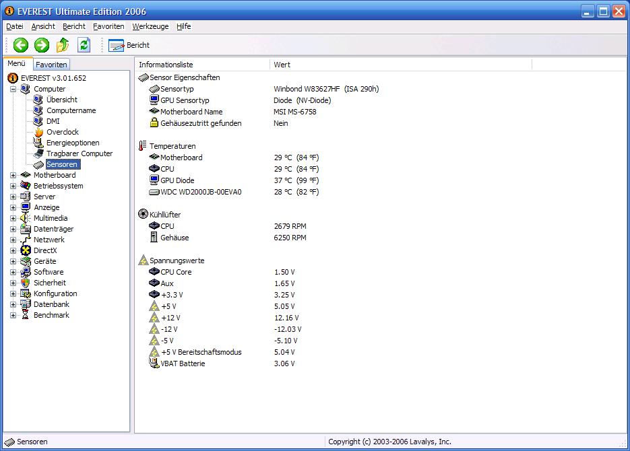Click the Anzeige monitor icon
630x451 pixels.
[26, 207]
